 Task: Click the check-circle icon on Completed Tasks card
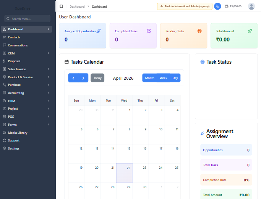(x=149, y=31)
